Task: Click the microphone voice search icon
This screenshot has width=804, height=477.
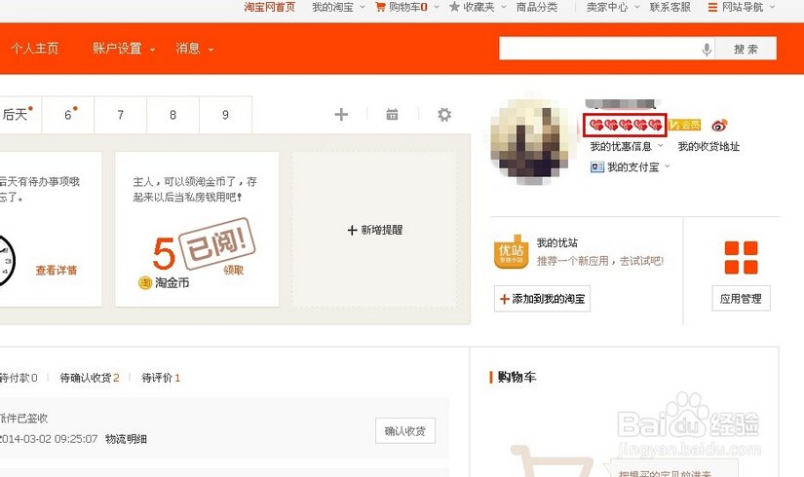Action: click(x=707, y=50)
